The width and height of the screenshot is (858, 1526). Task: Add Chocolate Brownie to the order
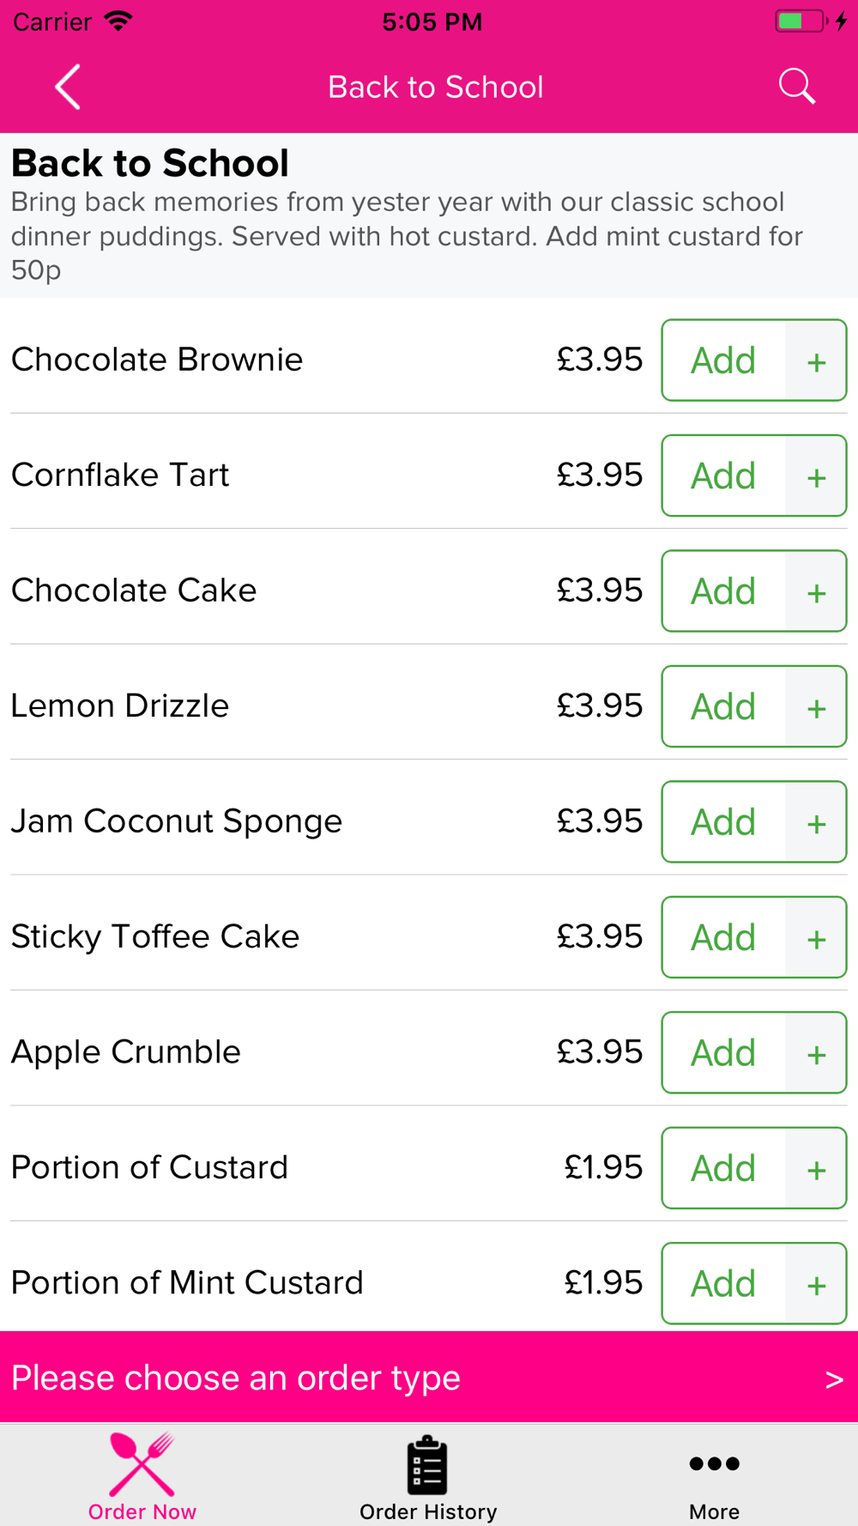pos(723,360)
